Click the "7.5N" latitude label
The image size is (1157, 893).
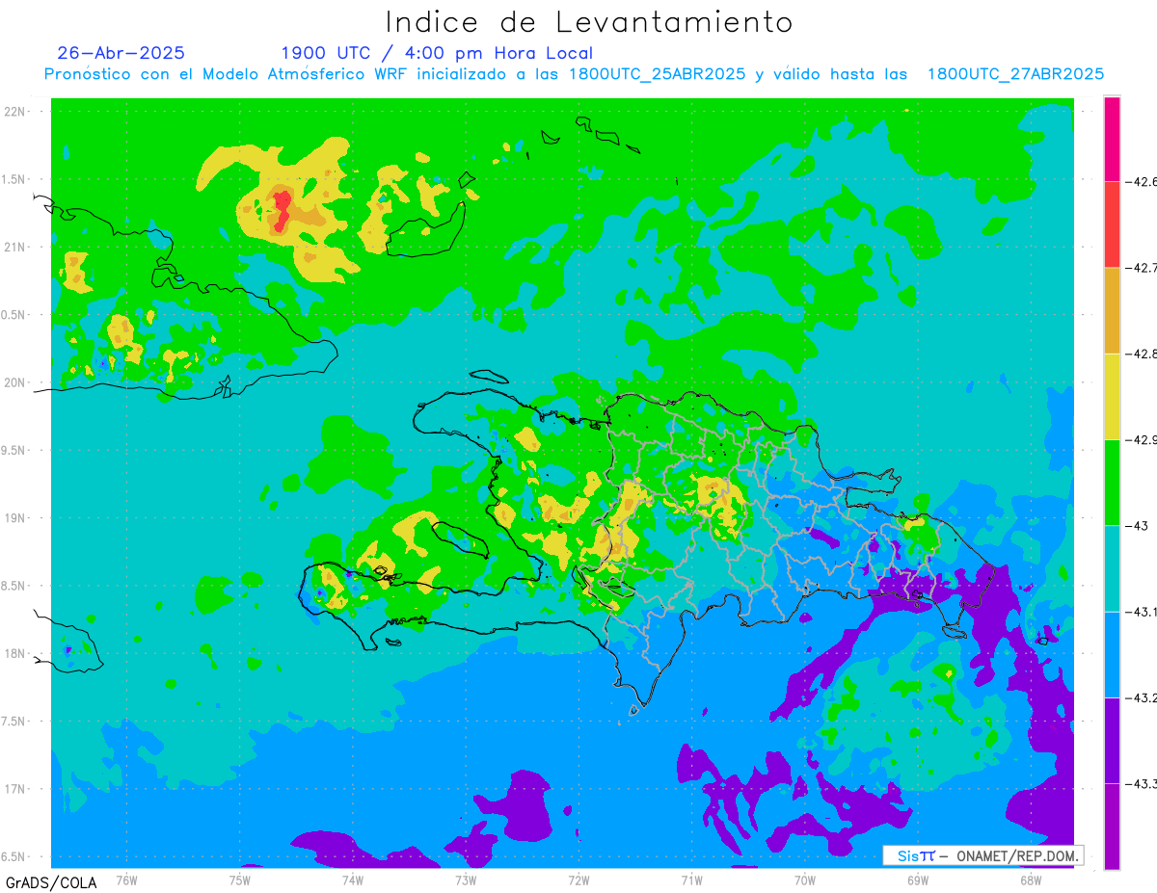tap(13, 722)
